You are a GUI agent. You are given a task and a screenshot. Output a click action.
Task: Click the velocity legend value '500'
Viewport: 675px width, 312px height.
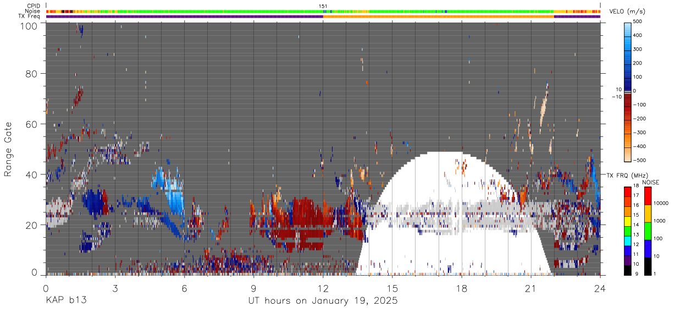point(639,22)
